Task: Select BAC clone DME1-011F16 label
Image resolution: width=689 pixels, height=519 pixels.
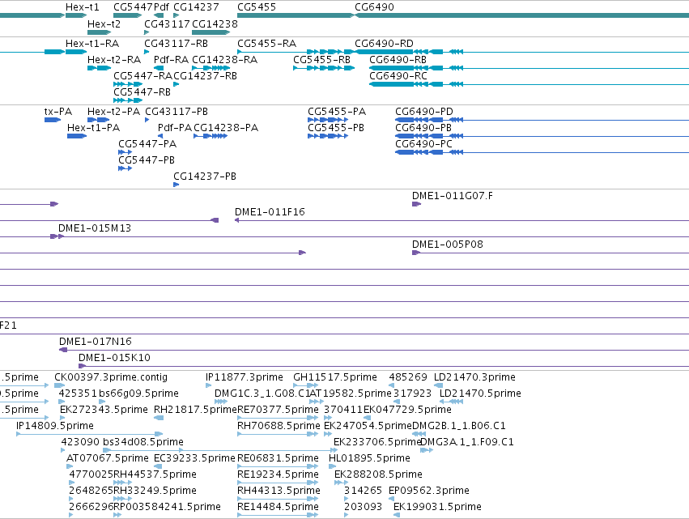Action: (x=270, y=212)
